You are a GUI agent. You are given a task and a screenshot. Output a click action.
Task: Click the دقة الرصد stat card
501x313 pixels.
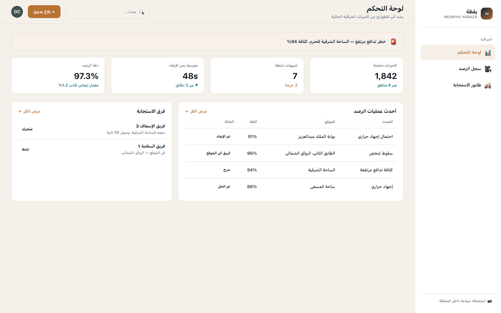click(58, 76)
